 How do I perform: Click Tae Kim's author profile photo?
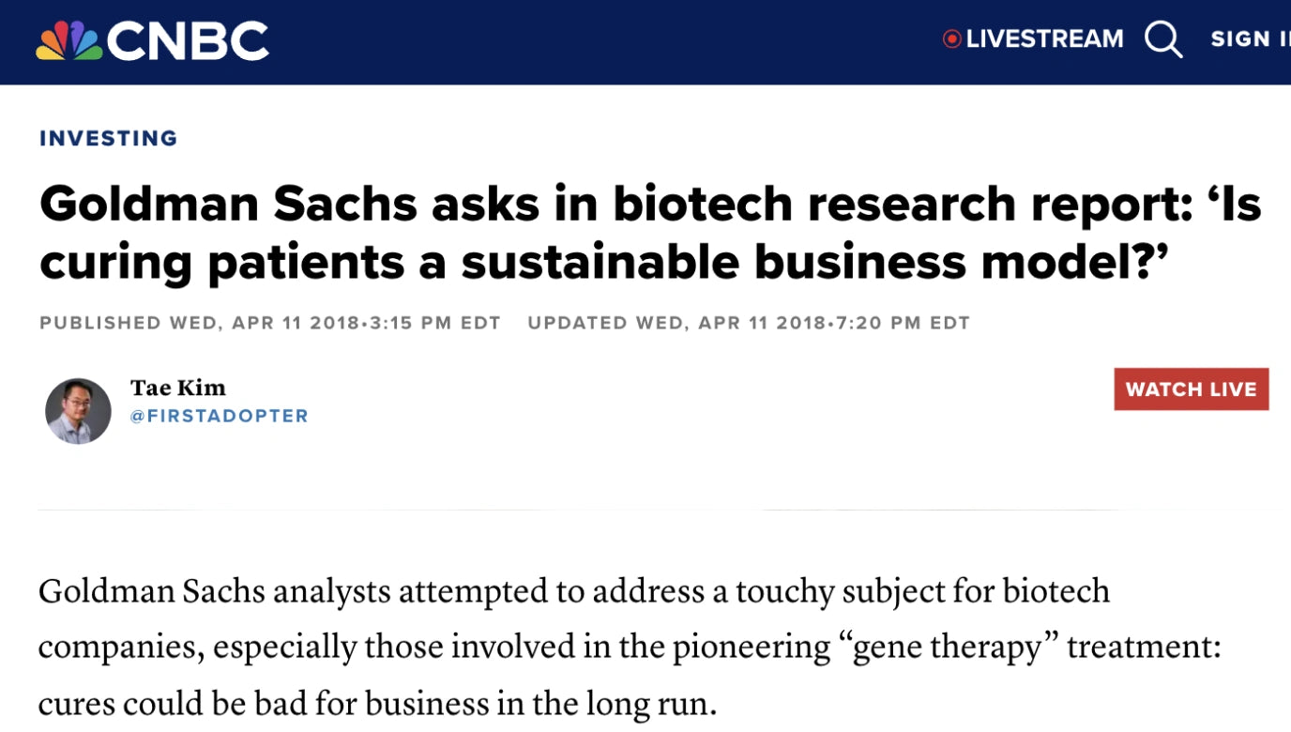(x=79, y=411)
